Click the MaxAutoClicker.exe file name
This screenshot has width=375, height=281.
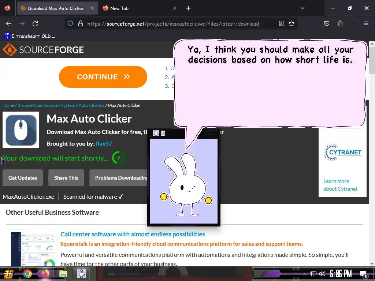[x=29, y=196]
